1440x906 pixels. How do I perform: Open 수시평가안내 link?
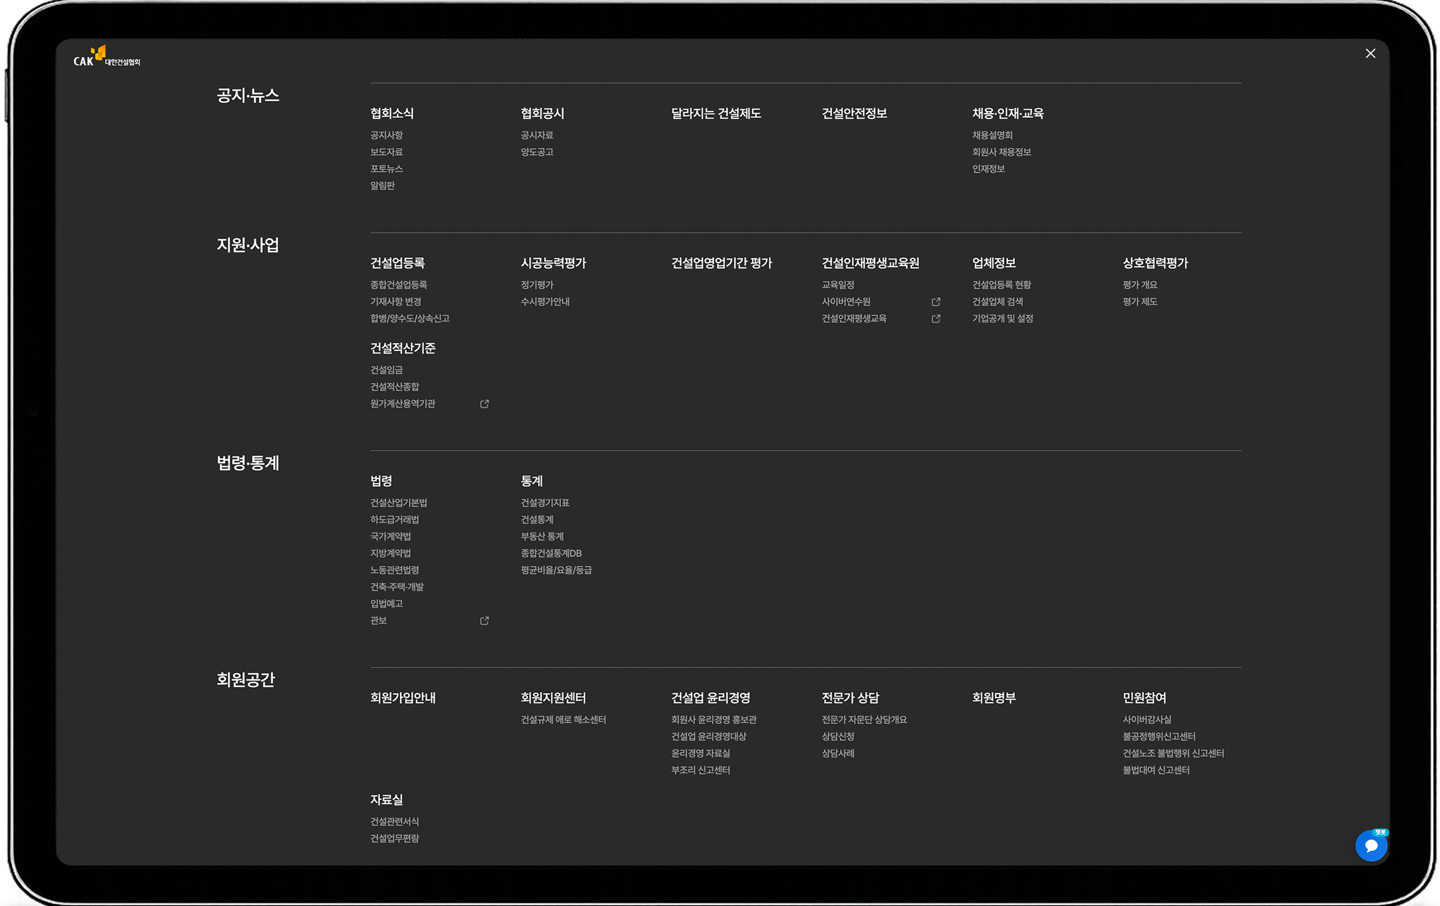point(545,302)
